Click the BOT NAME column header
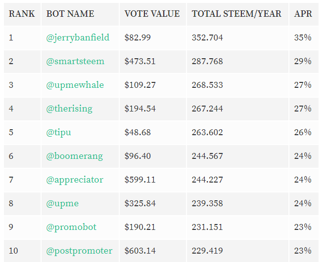The height and width of the screenshot is (262, 324). [x=69, y=14]
